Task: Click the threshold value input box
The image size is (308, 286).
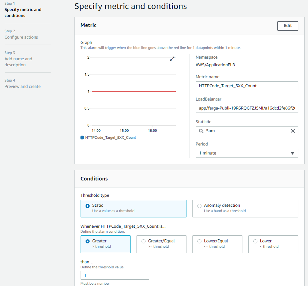Action: (x=115, y=275)
